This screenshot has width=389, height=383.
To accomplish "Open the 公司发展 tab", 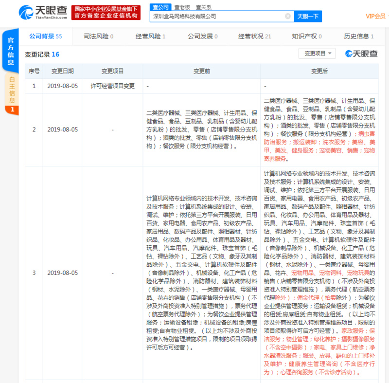I will [x=200, y=36].
